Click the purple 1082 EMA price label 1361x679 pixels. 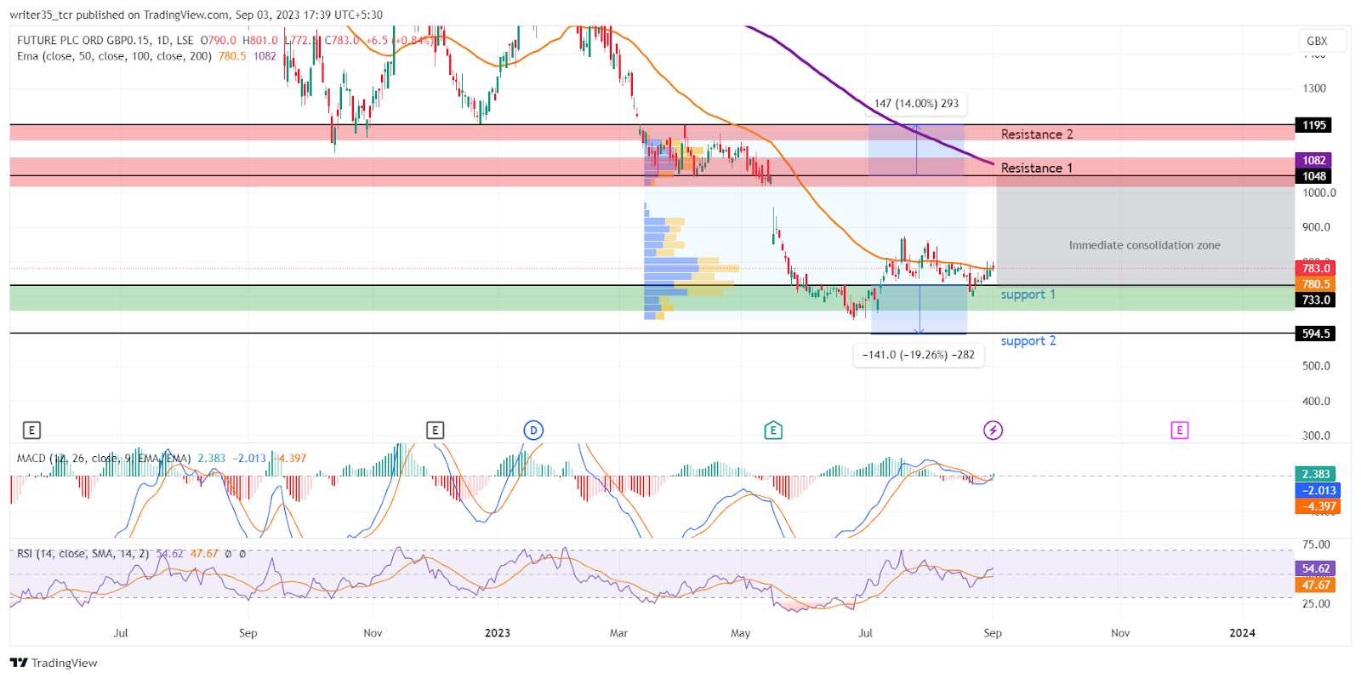[x=1314, y=160]
